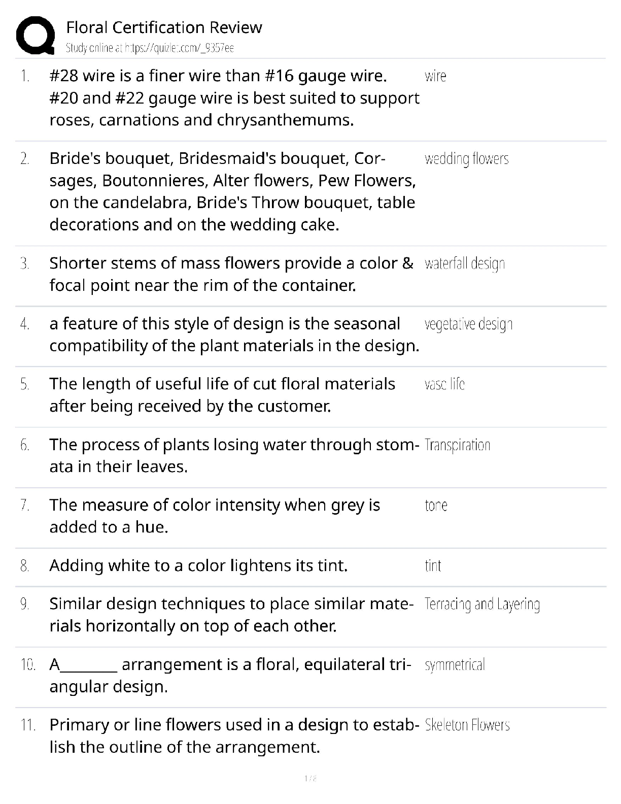Click the 'Terracing and Layering' term
This screenshot has height=804, width=621.
pyautogui.click(x=481, y=604)
